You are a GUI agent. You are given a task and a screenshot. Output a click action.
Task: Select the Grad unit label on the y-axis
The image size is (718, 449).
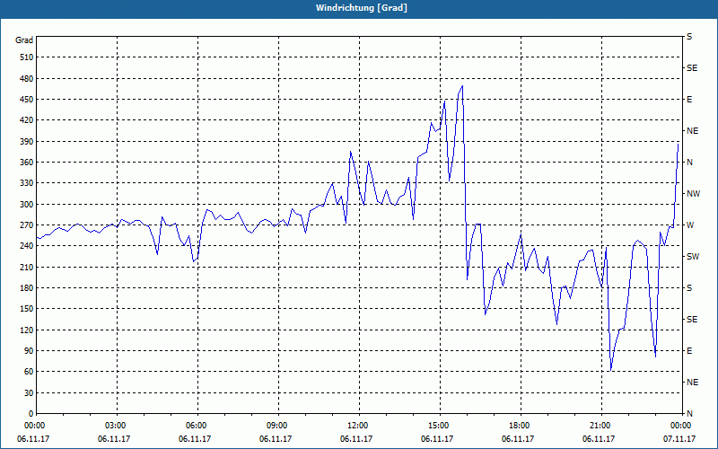point(24,40)
